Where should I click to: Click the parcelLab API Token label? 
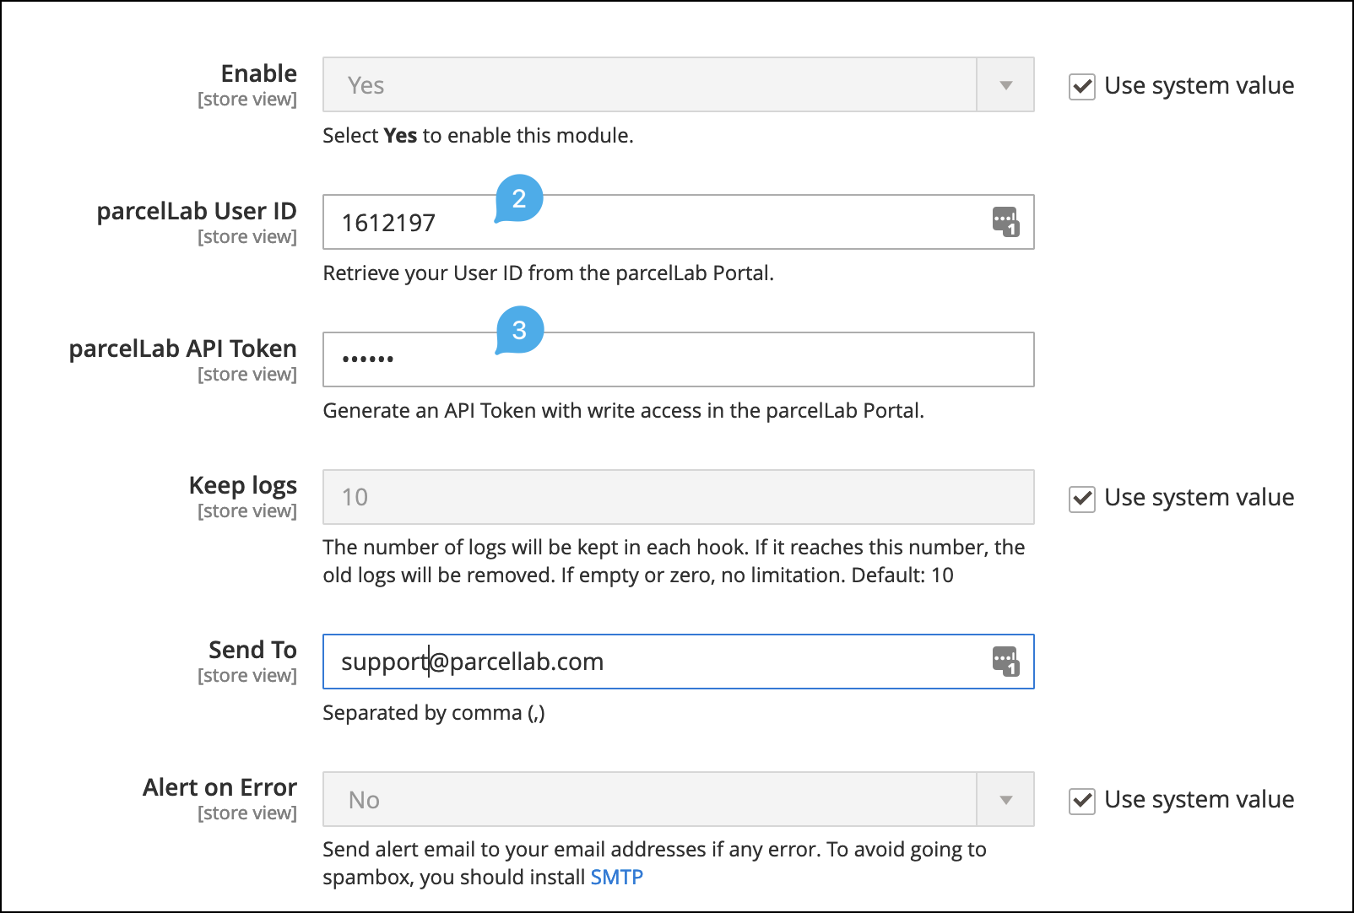click(182, 348)
